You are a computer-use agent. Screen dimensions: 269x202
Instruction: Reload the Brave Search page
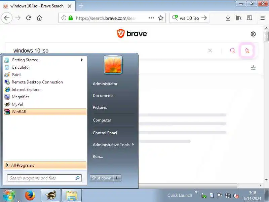click(x=29, y=18)
